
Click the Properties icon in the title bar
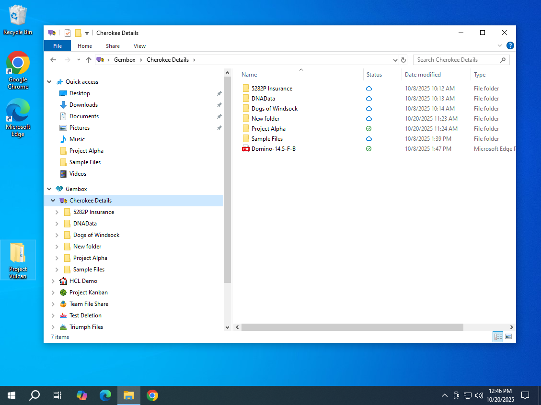point(68,33)
